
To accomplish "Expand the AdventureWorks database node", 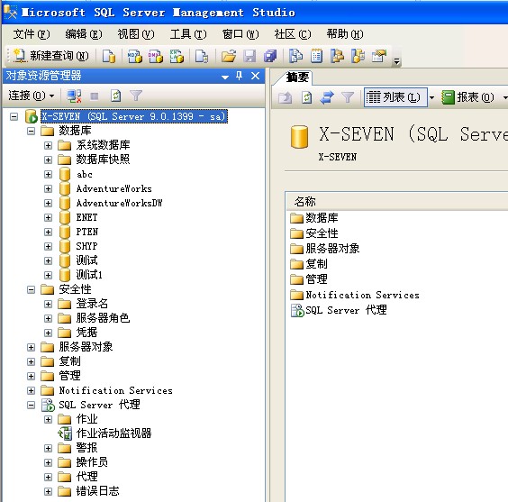I will (x=48, y=188).
